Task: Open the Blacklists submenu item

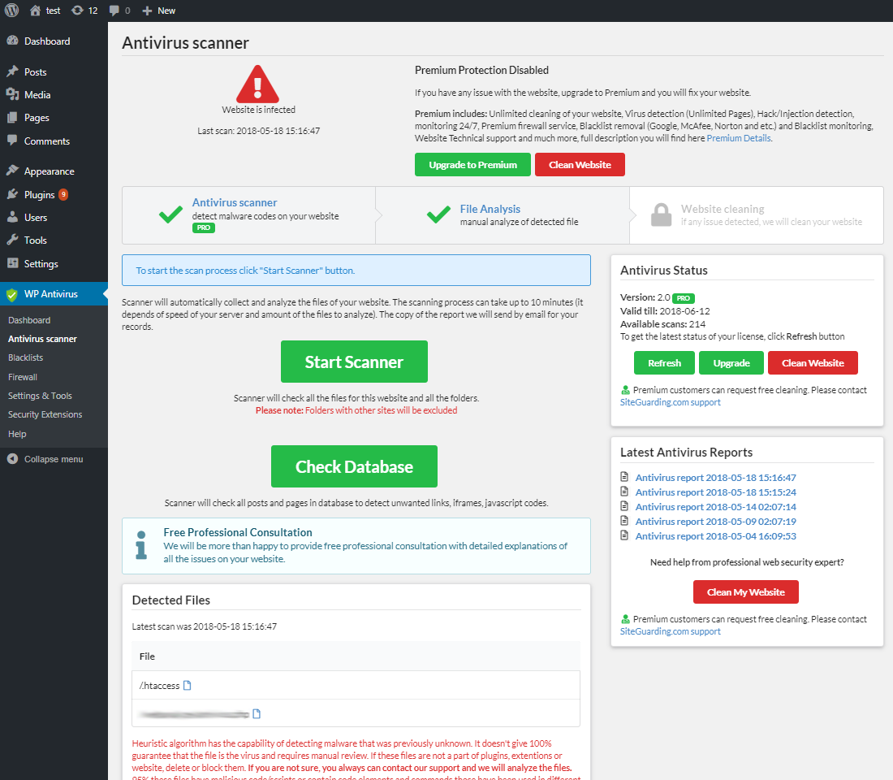Action: (25, 357)
